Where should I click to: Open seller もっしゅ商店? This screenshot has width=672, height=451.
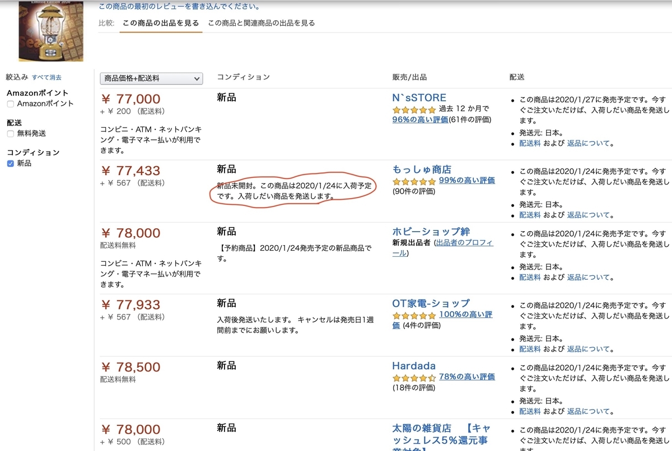click(422, 169)
